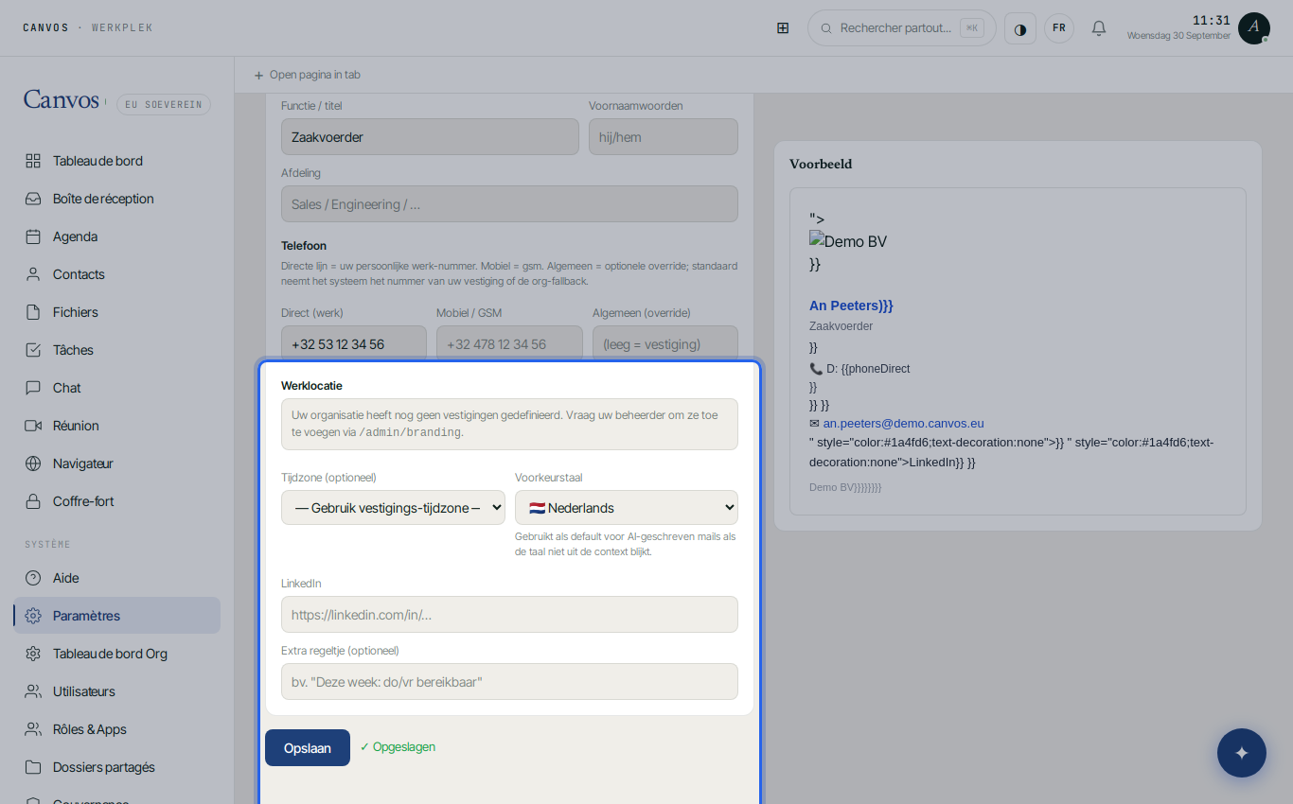Open the Tijdzone dropdown
Viewport: 1293px width, 804px height.
point(393,508)
